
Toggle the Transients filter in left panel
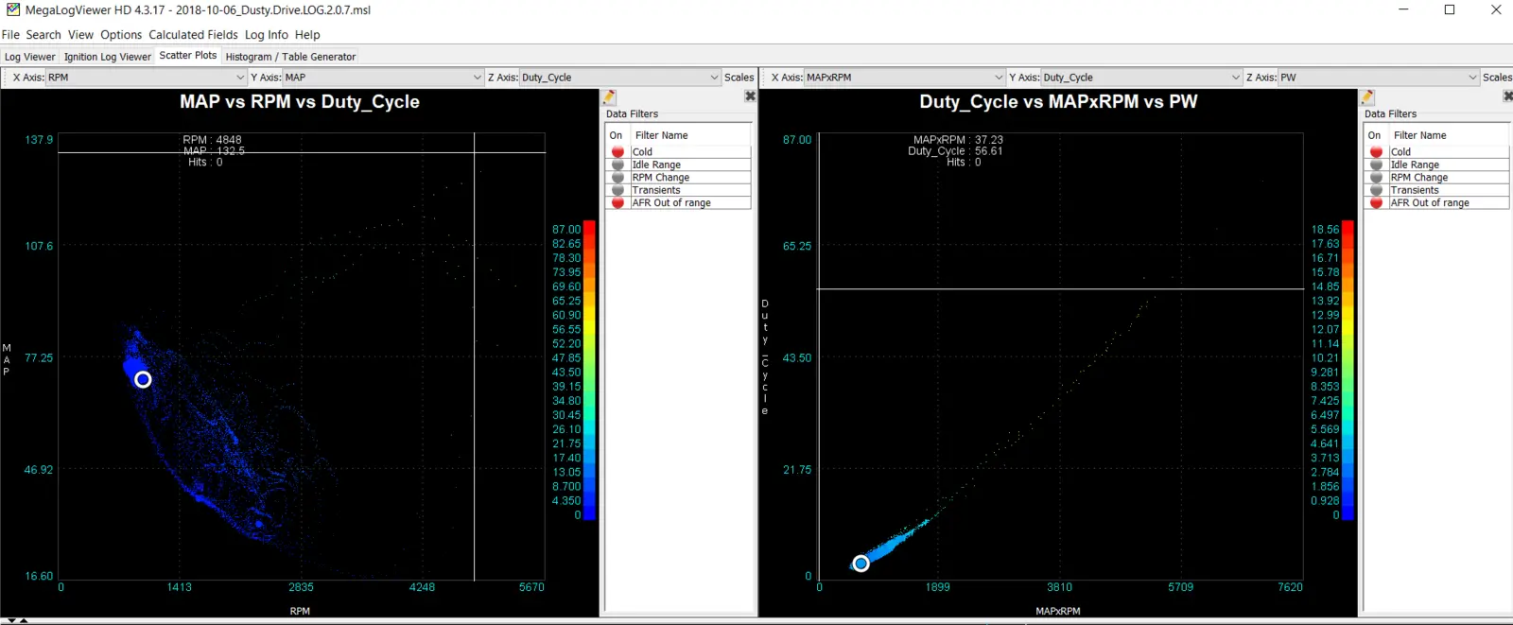(617, 190)
